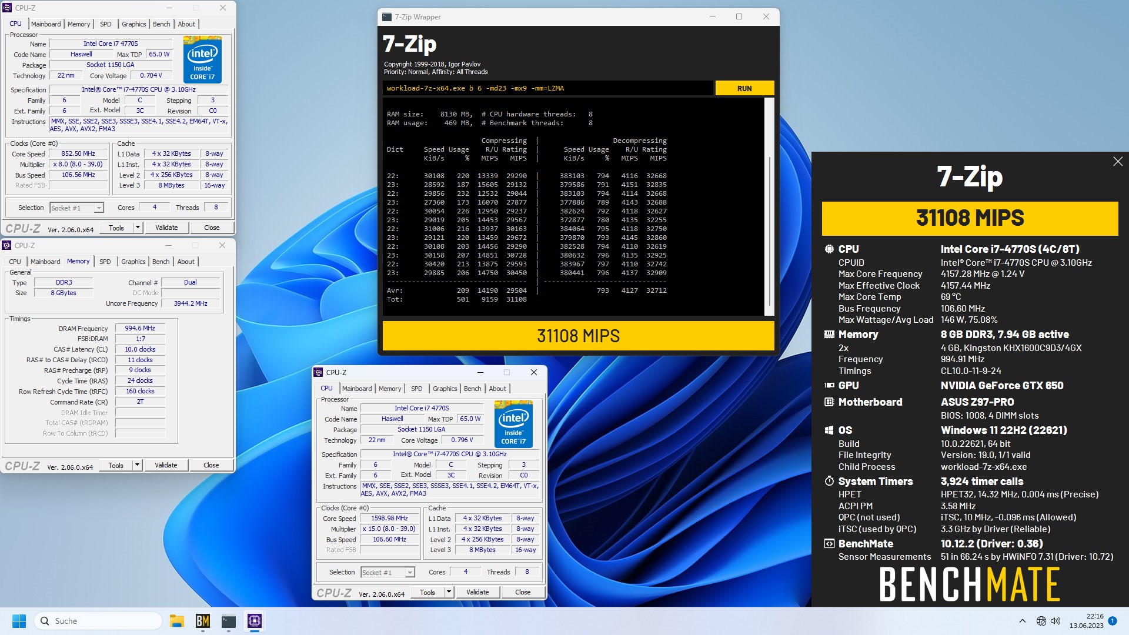The image size is (1129, 635).
Task: Click Close button in CPU-Z Memory window
Action: pyautogui.click(x=211, y=465)
